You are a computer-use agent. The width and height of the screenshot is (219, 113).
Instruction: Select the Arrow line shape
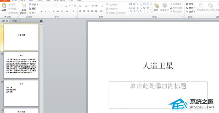point(141,4)
